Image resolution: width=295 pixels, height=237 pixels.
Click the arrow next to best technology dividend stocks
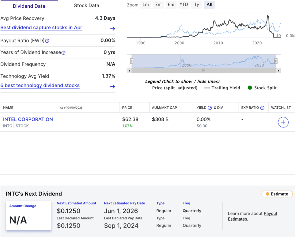(x=113, y=86)
